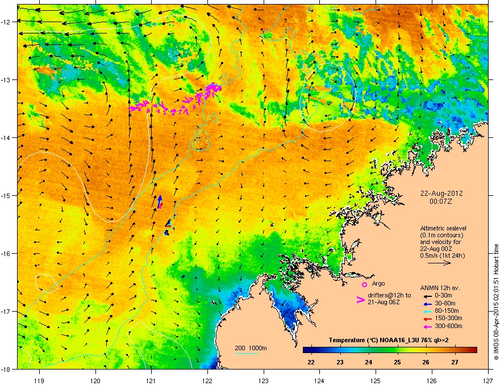Click the dark blue end of the color bar
The image size is (500, 386).
tap(306, 350)
